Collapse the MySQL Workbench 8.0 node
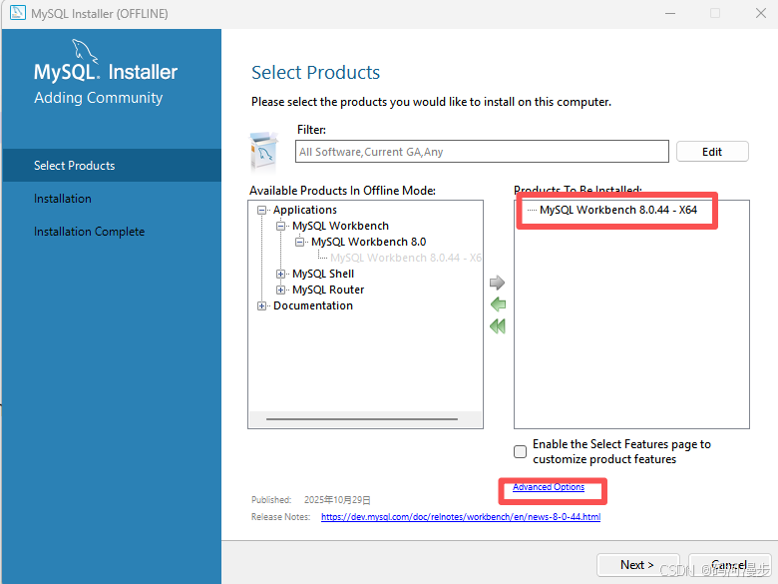Screen dimensions: 778x584 pyautogui.click(x=299, y=242)
